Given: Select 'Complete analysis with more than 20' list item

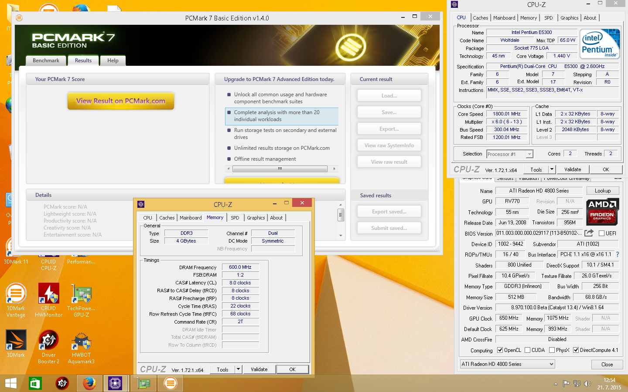Looking at the screenshot, I should [x=282, y=116].
